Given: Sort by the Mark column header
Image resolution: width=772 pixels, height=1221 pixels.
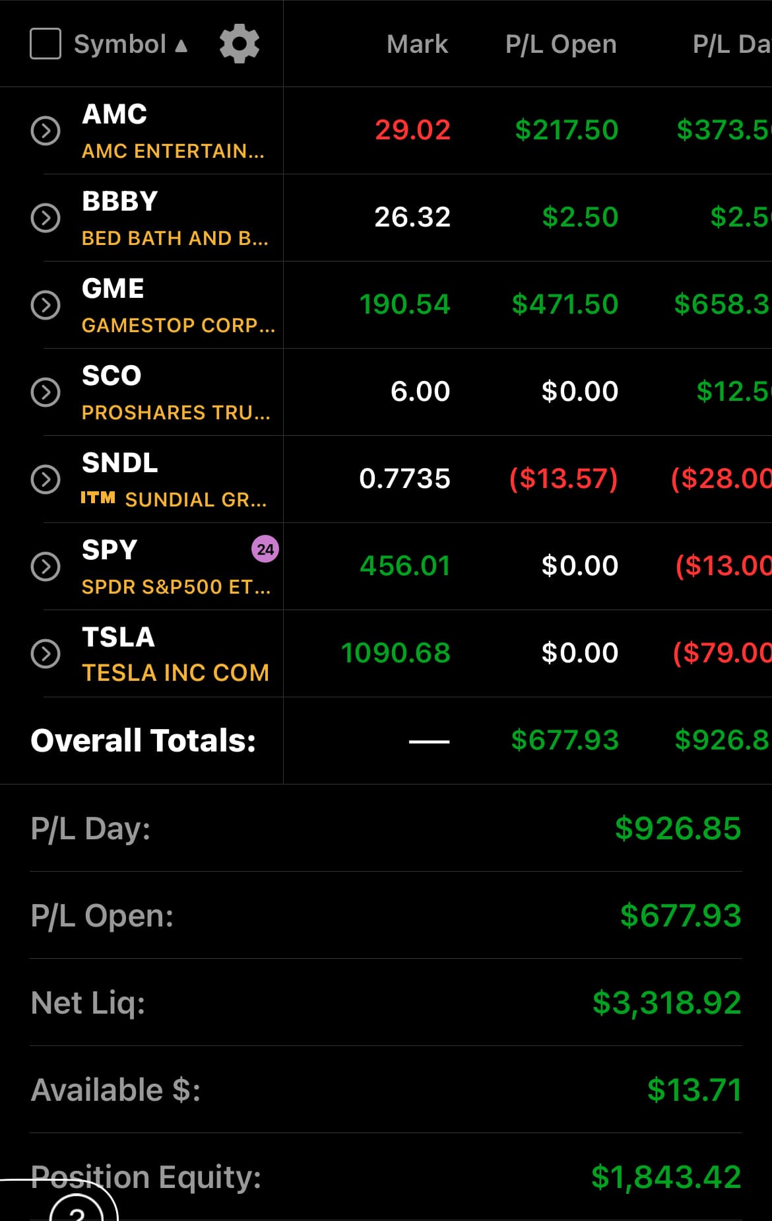Looking at the screenshot, I should pyautogui.click(x=417, y=44).
